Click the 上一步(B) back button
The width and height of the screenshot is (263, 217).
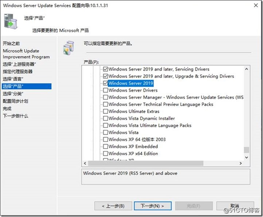click(x=113, y=206)
